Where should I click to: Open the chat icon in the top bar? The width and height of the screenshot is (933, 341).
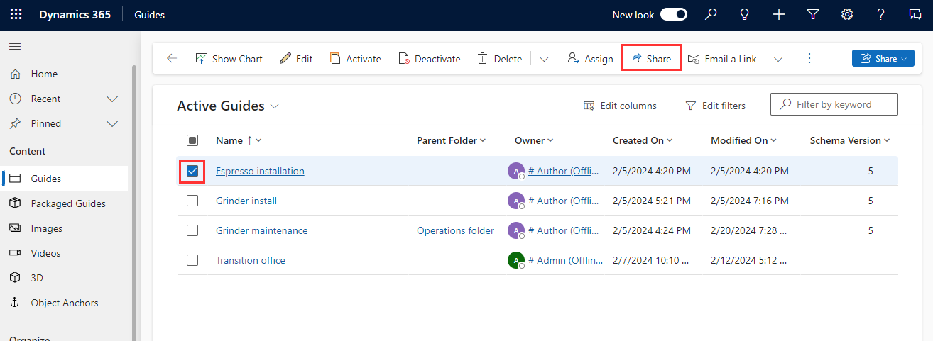915,15
